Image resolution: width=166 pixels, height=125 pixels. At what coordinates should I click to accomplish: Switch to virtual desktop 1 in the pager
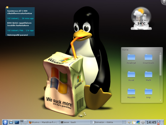pyautogui.click(x=22, y=121)
